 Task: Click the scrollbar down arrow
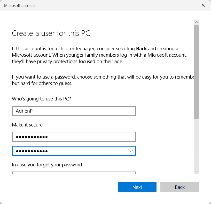click(x=197, y=172)
